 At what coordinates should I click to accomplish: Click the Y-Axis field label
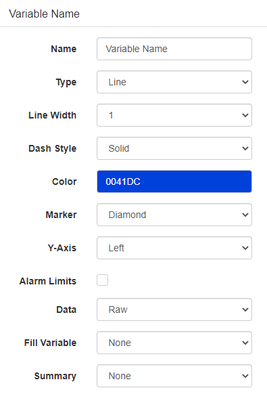pos(62,248)
